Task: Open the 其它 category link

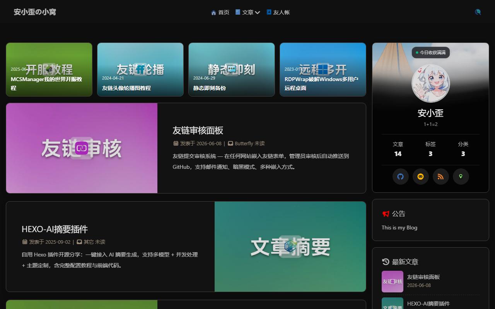Action: coord(89,242)
